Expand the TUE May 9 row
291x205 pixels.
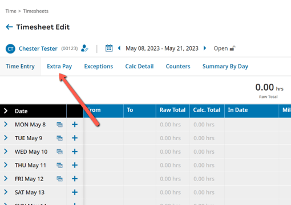coord(6,138)
